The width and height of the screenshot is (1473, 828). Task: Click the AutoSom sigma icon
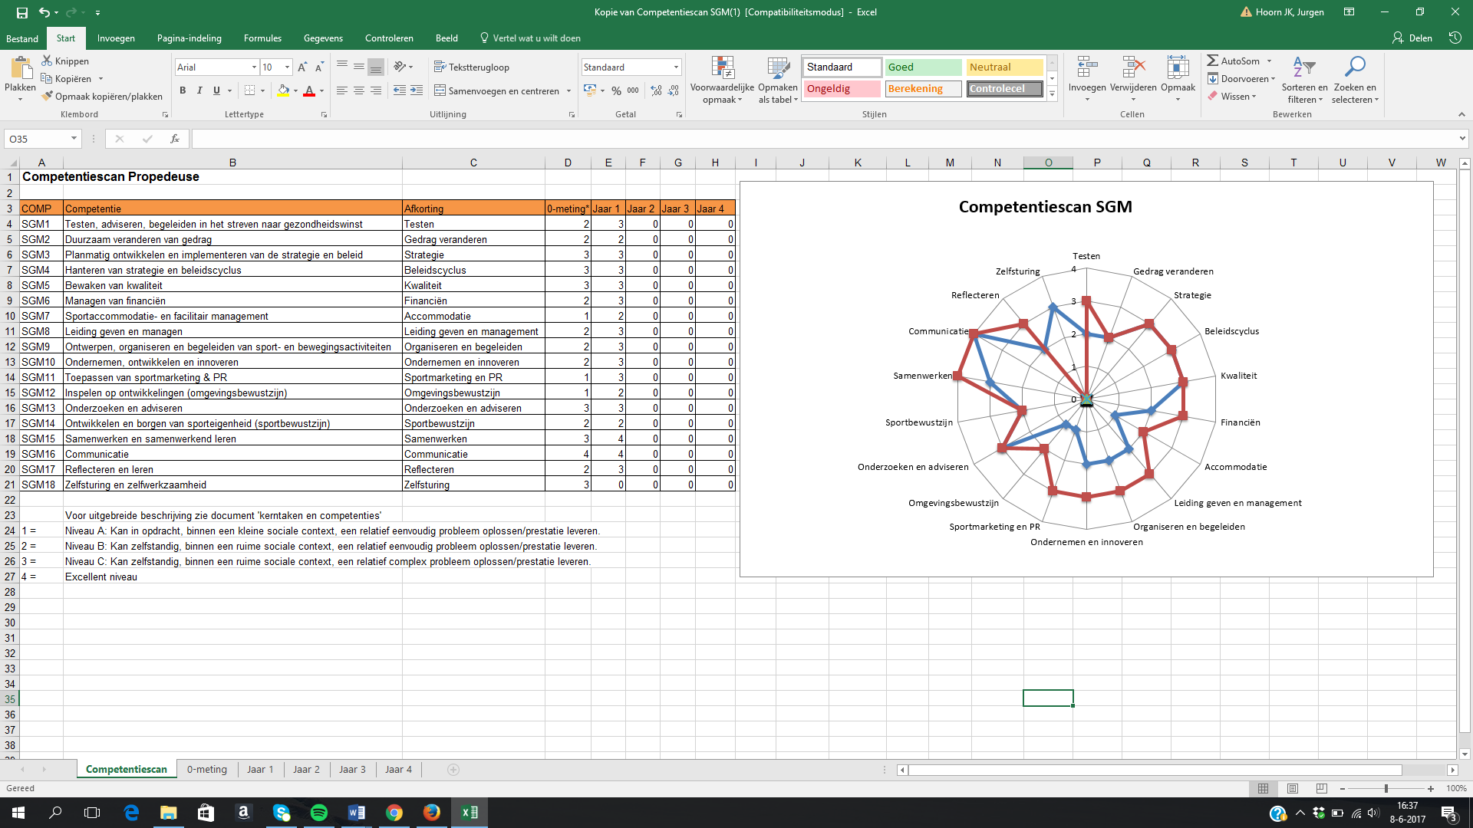click(x=1213, y=61)
